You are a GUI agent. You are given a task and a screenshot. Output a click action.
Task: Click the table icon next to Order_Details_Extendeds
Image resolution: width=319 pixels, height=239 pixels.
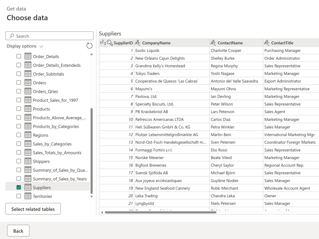coord(28,65)
